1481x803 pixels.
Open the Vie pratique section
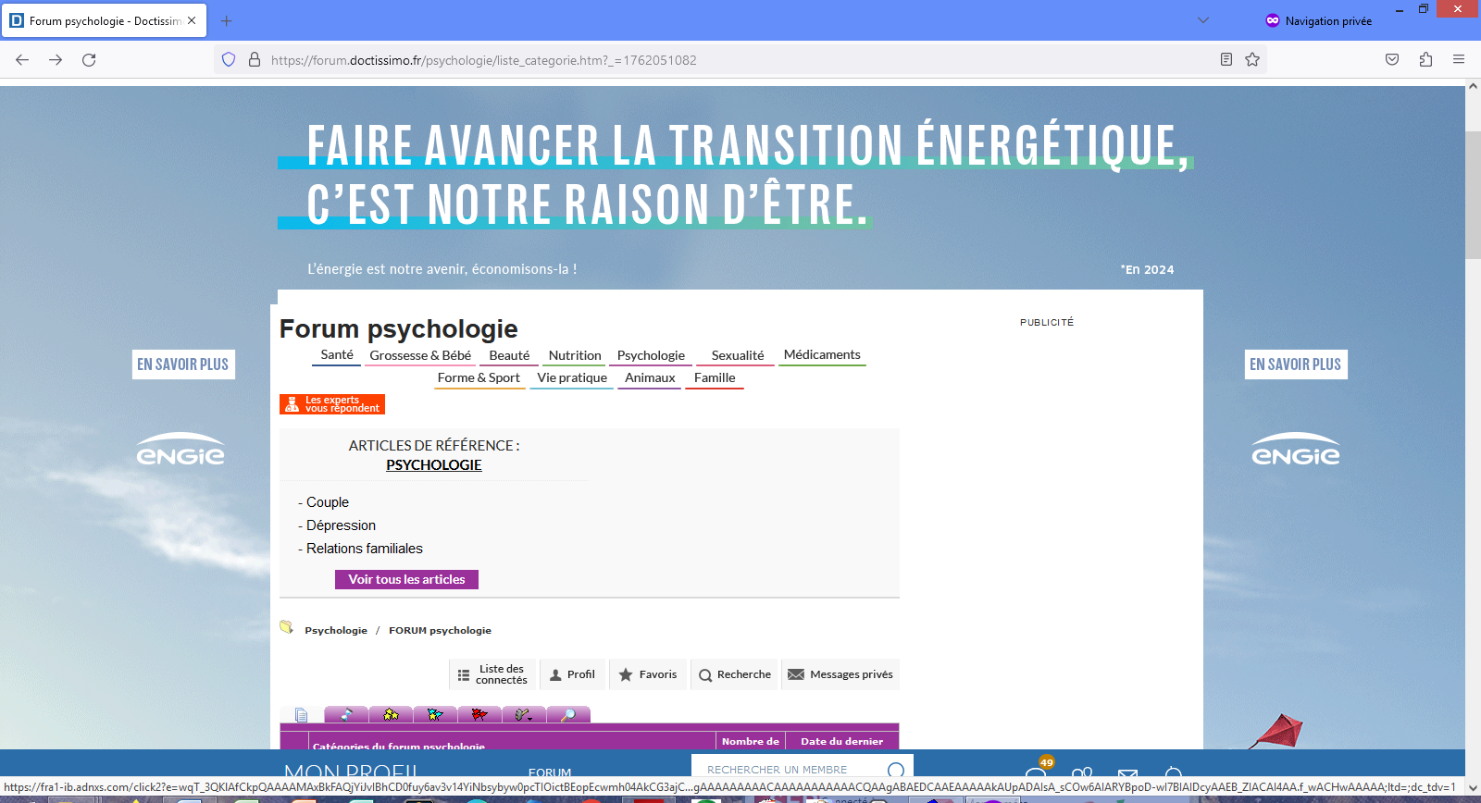pyautogui.click(x=572, y=377)
